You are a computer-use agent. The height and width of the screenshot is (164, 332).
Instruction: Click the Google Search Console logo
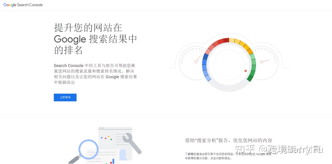click(23, 5)
